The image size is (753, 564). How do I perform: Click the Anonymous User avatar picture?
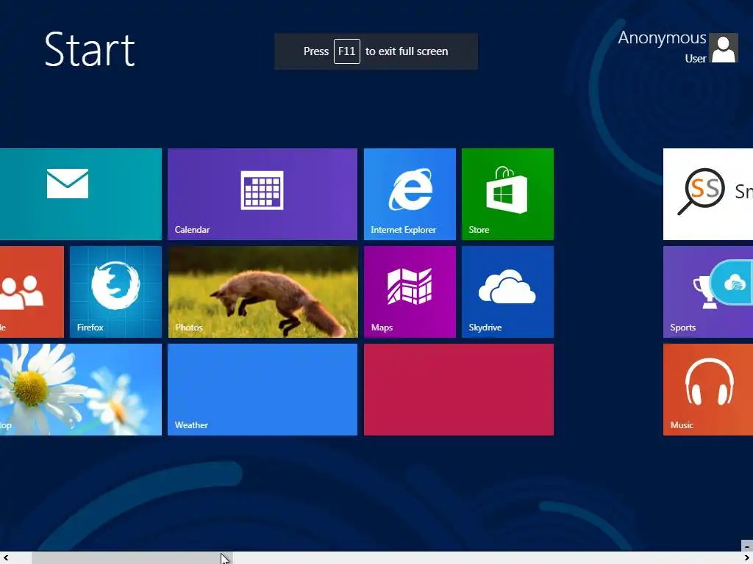click(724, 48)
